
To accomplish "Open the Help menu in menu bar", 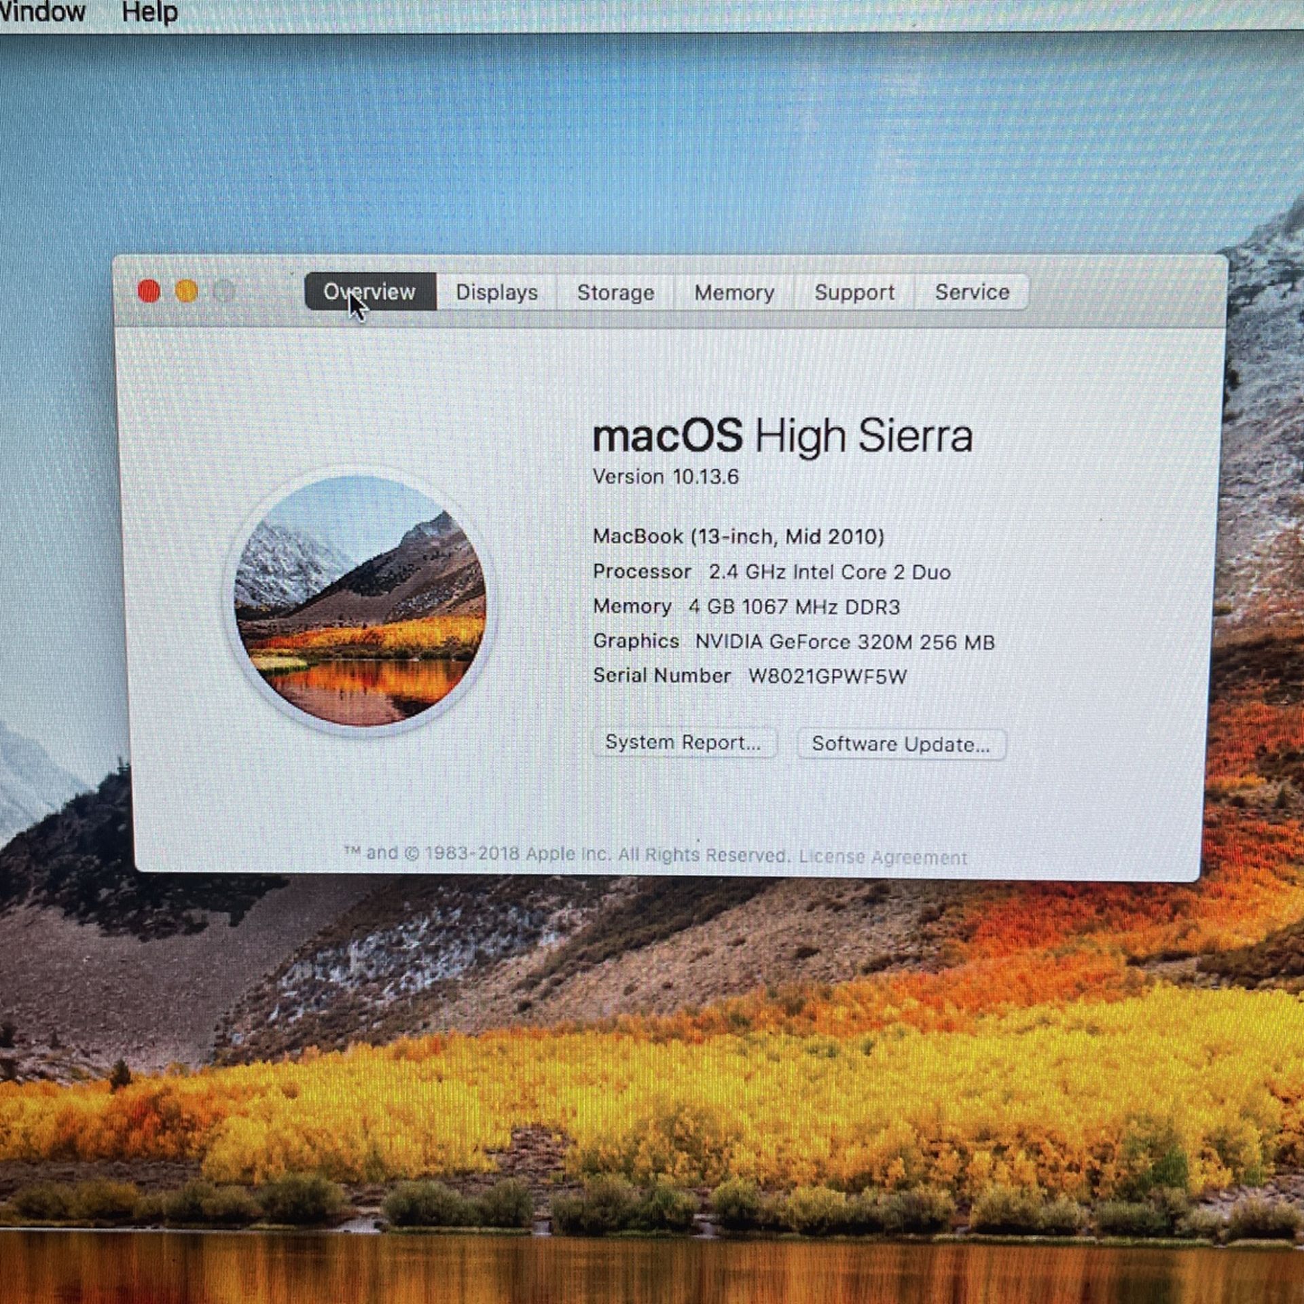I will click(x=149, y=12).
